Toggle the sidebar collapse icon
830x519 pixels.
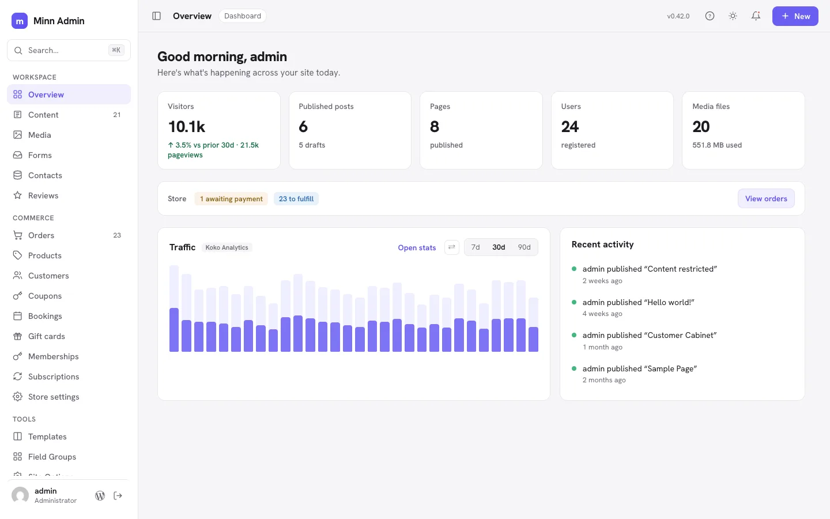(x=156, y=16)
